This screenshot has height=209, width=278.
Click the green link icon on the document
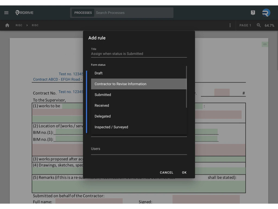pyautogui.click(x=265, y=44)
